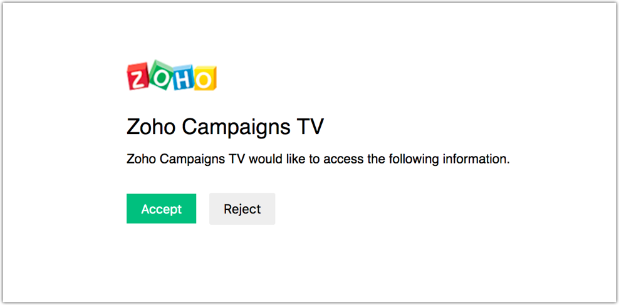Click the red Z block in logo
The image size is (619, 305).
click(137, 77)
